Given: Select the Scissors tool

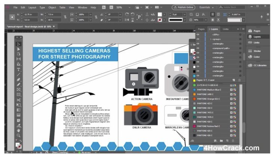Looking at the screenshot, I should [x=18, y=100].
